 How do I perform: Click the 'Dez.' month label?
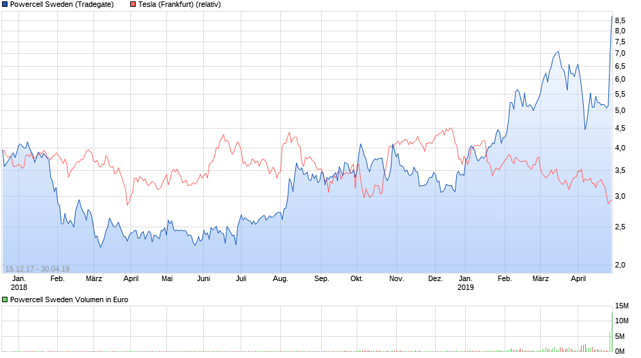435,279
